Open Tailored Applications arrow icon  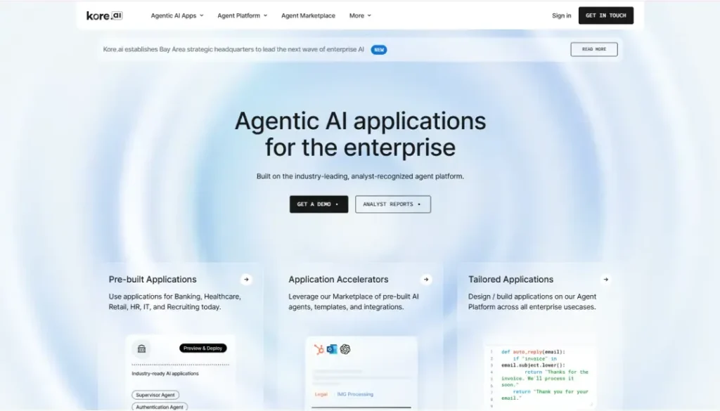(x=605, y=280)
